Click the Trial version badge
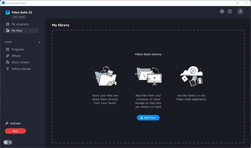Image resolution: width=251 pixels, height=148 pixels. (x=19, y=17)
